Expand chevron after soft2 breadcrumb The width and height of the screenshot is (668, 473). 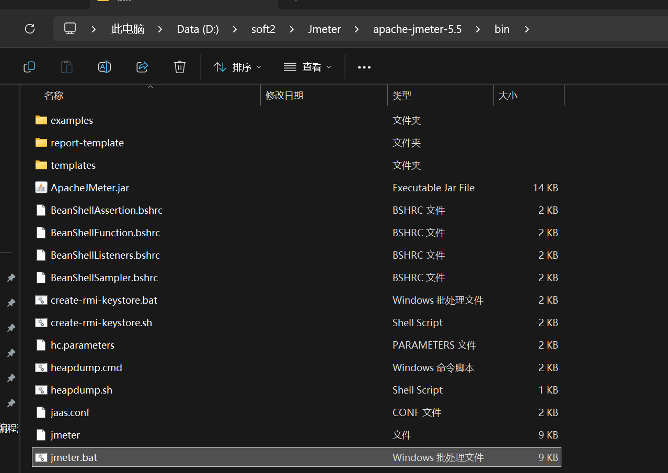[x=291, y=29]
